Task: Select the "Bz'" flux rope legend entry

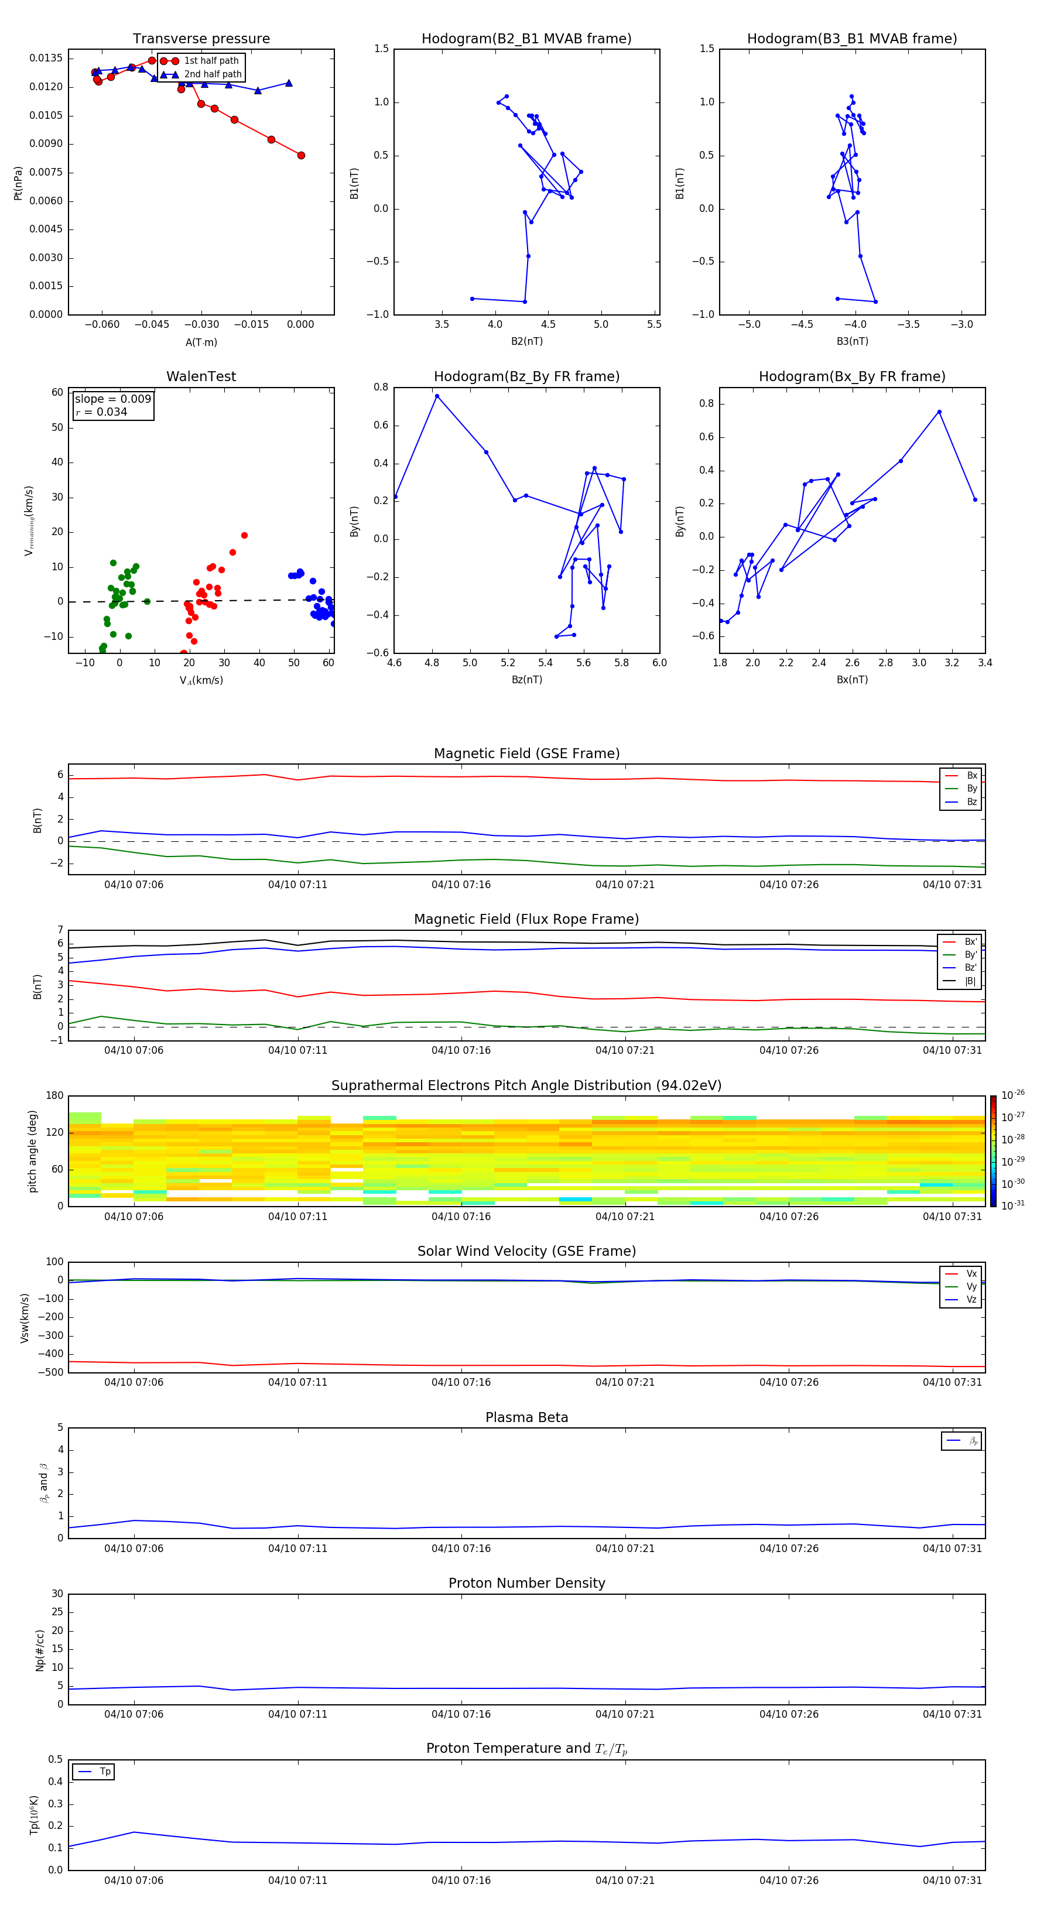Action: [961, 968]
